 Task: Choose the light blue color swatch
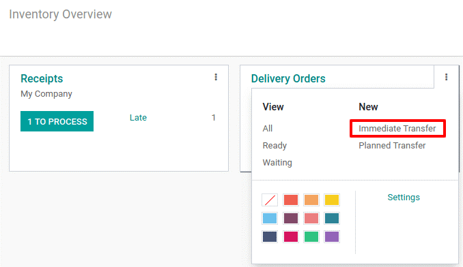270,219
